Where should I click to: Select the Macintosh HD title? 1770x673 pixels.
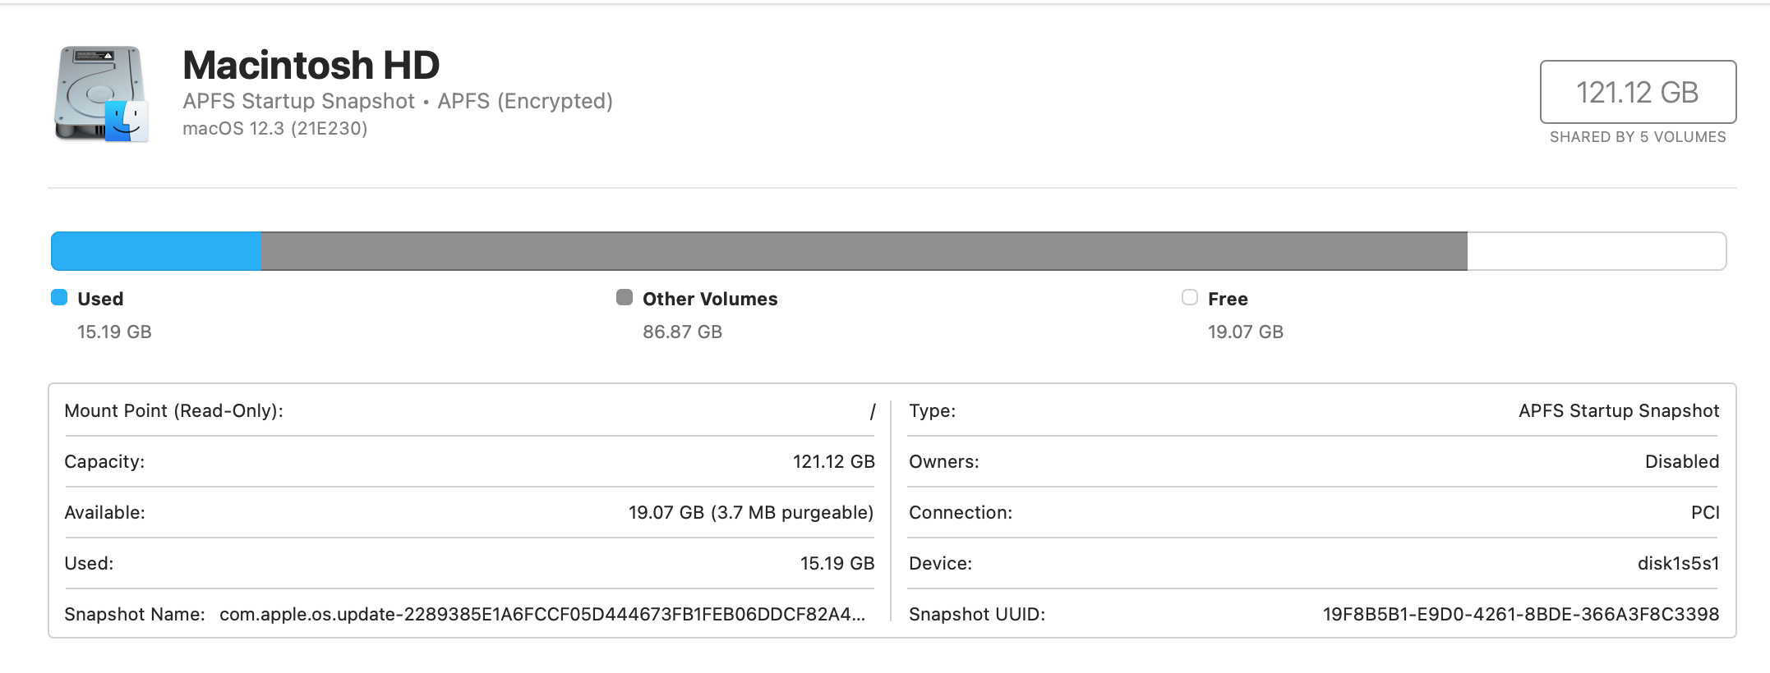(311, 65)
